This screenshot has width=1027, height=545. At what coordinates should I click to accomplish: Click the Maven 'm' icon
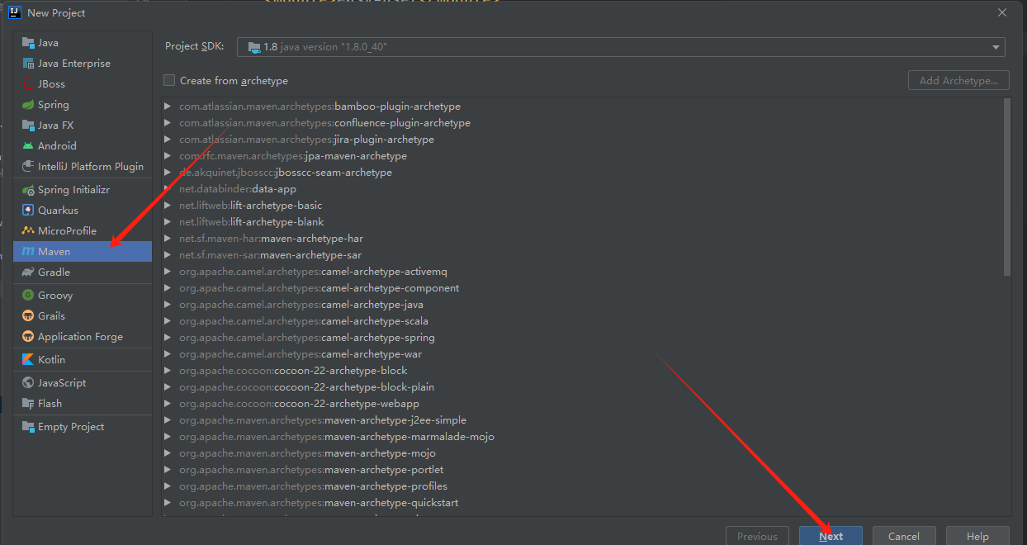click(28, 252)
